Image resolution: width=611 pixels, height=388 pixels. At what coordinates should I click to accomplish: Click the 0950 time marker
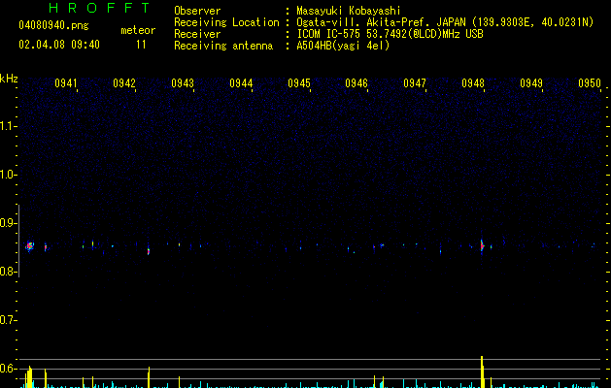[x=590, y=83]
